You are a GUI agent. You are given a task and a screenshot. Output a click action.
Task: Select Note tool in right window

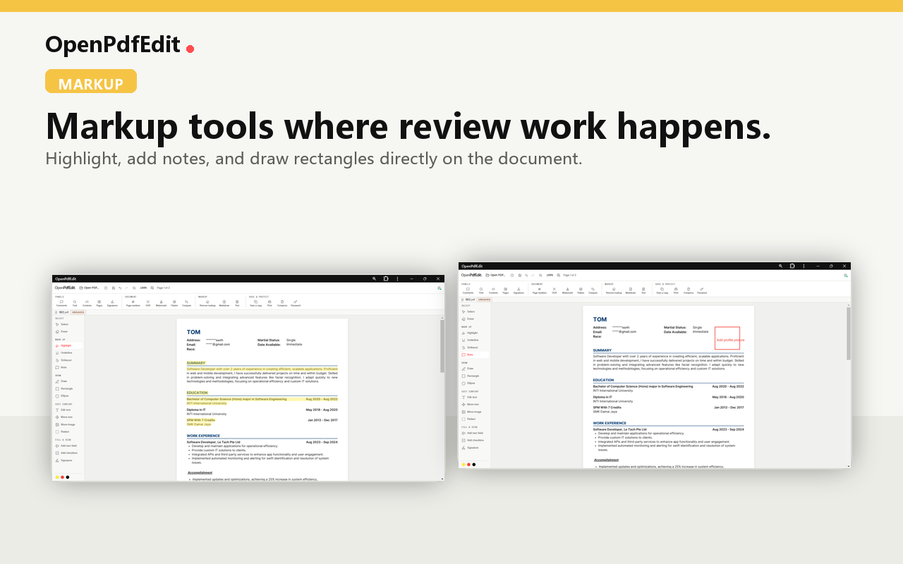474,355
